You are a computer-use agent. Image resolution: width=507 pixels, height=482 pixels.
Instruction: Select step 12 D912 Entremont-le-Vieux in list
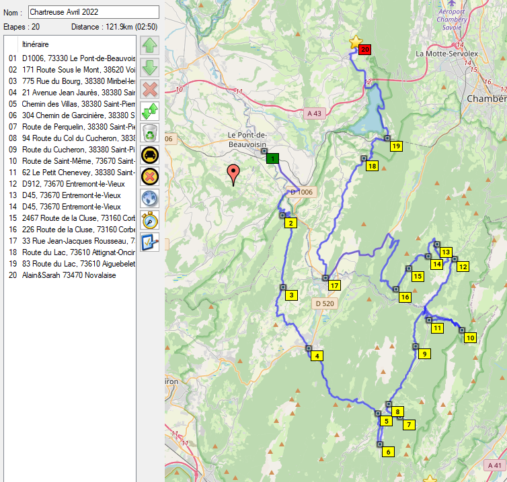pyautogui.click(x=64, y=183)
